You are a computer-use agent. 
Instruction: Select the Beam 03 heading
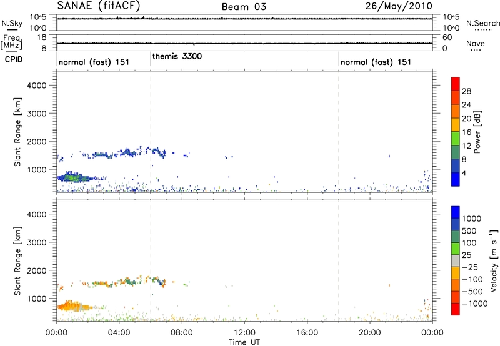244,7
